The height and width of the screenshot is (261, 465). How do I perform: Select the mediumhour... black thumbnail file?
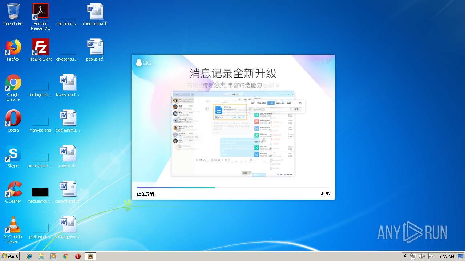tap(40, 195)
